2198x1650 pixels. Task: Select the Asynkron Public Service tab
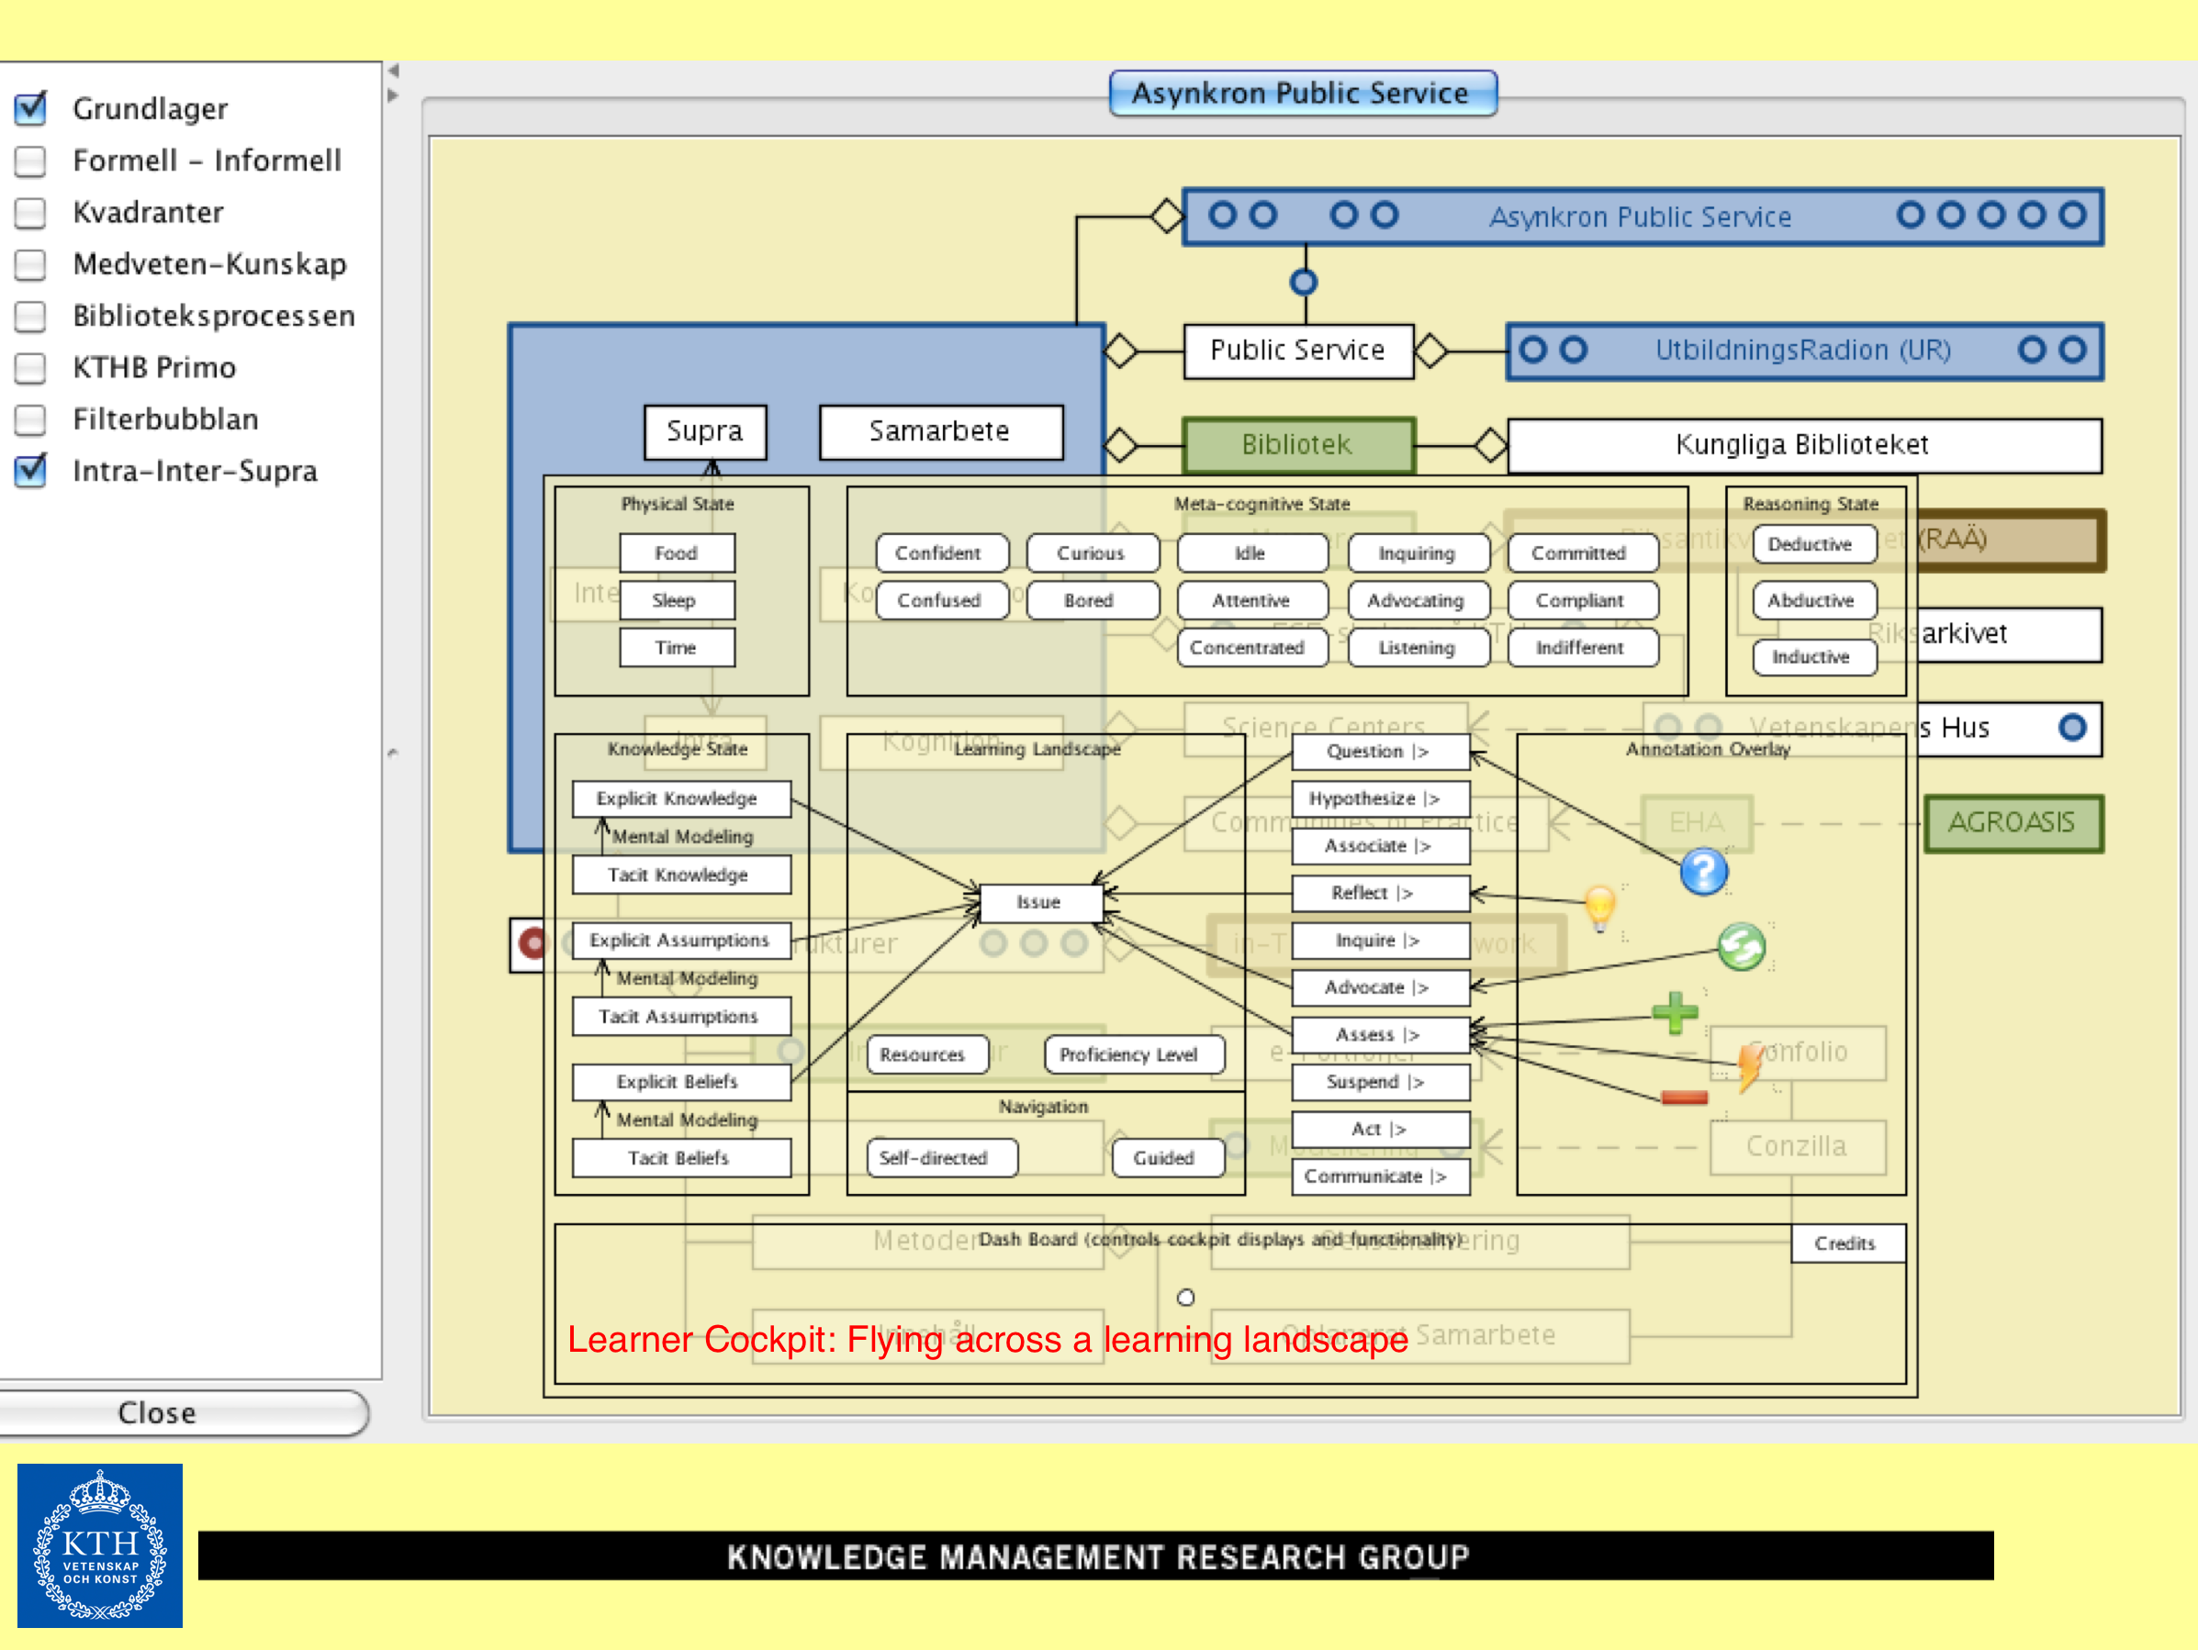[1302, 94]
